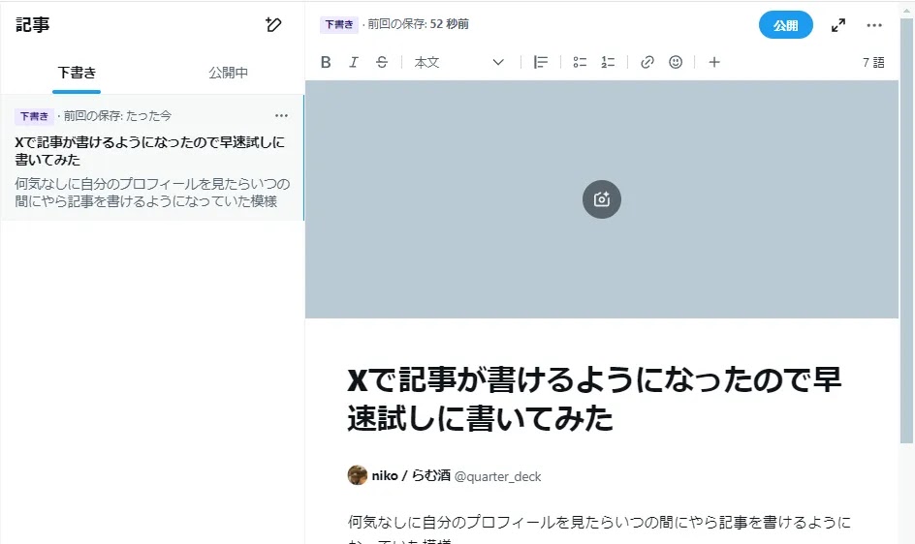Toggle bold formatting

(x=326, y=62)
